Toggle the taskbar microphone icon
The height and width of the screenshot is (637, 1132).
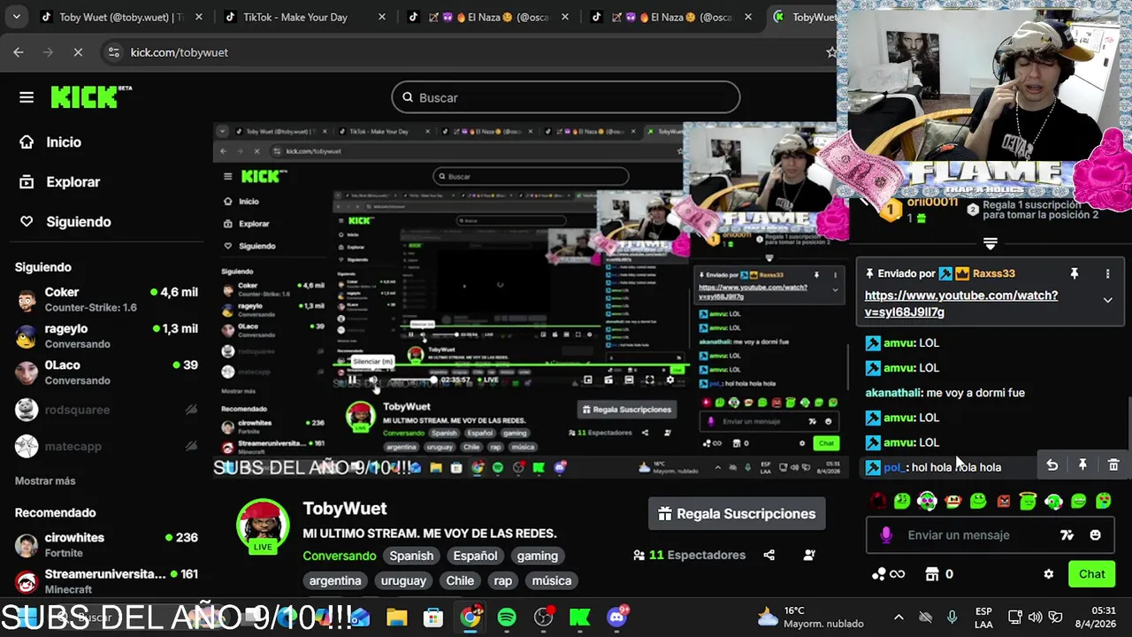[952, 617]
